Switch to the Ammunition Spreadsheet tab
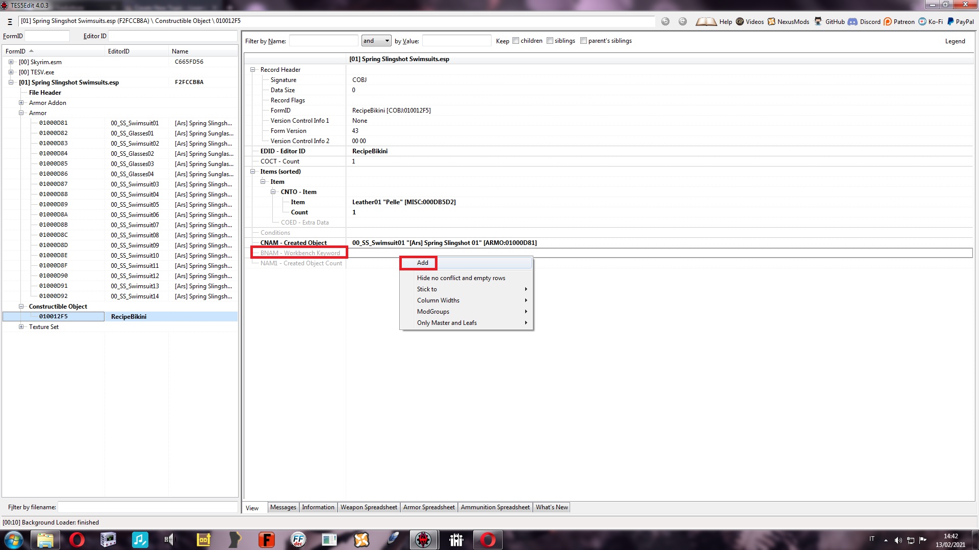979x550 pixels. [x=495, y=507]
